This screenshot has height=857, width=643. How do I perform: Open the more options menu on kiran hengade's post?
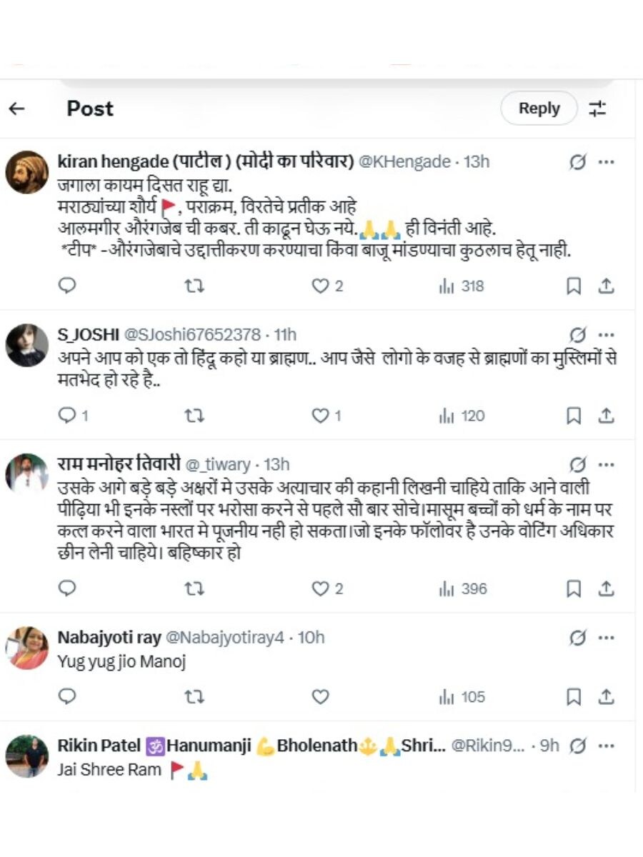click(607, 162)
